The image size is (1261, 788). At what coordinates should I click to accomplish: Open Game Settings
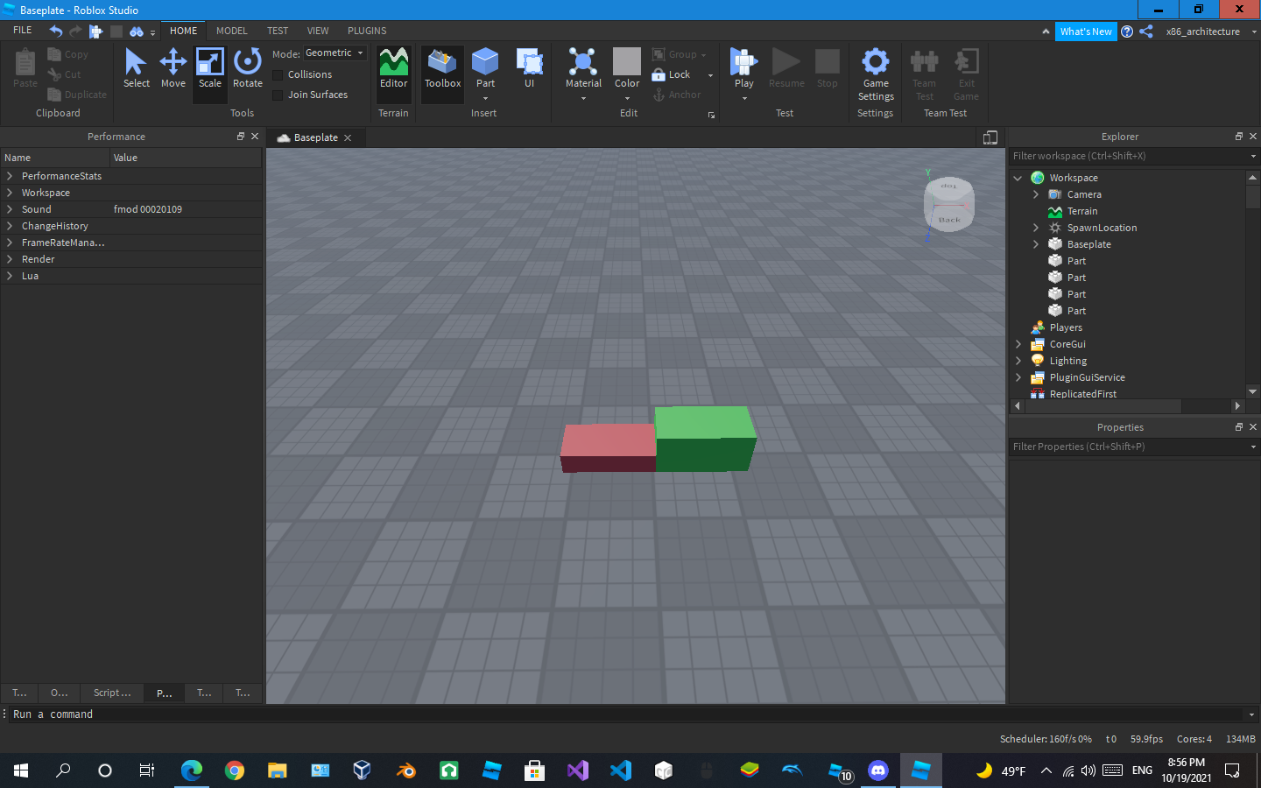876,74
